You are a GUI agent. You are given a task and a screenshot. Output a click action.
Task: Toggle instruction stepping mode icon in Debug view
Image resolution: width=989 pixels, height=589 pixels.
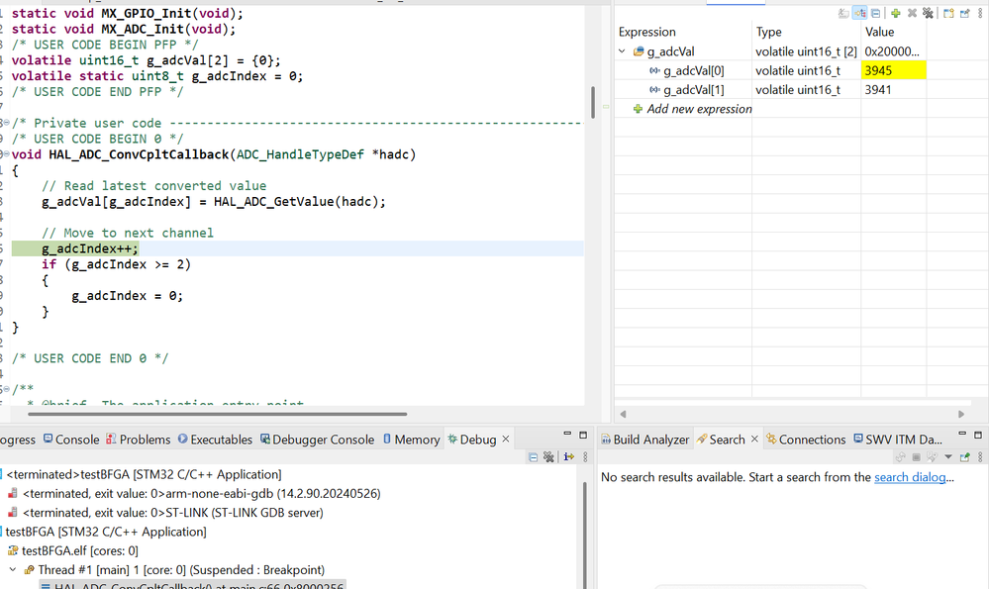(x=569, y=457)
